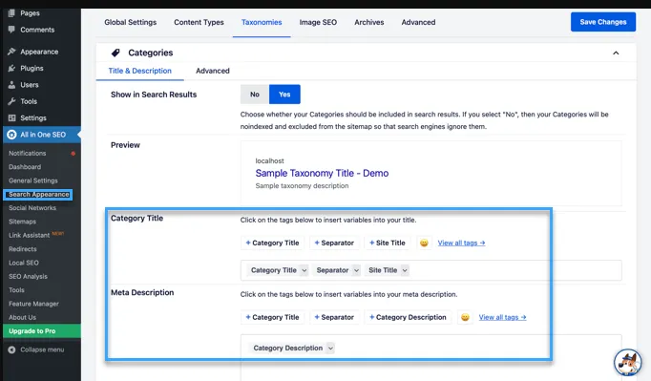The width and height of the screenshot is (651, 381).
Task: Click the Plugins icon in the sidebar
Action: [11, 68]
